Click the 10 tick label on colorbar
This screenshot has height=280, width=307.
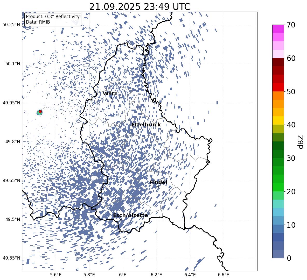pyautogui.click(x=291, y=225)
